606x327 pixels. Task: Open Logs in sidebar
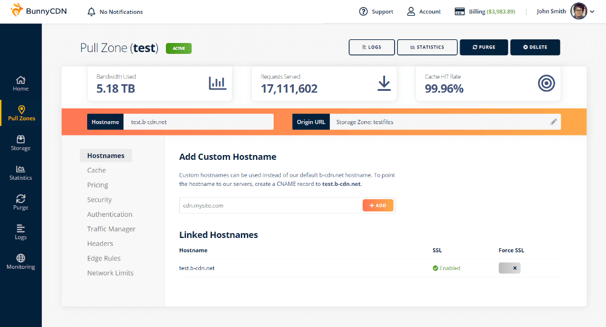[21, 233]
